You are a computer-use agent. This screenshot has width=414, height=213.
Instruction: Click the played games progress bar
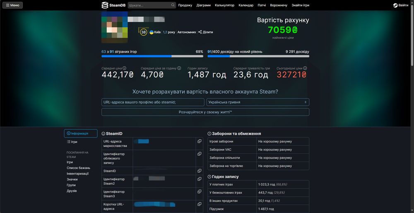click(x=152, y=56)
